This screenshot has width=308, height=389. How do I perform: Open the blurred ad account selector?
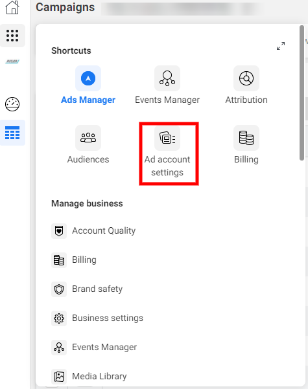pos(182,9)
